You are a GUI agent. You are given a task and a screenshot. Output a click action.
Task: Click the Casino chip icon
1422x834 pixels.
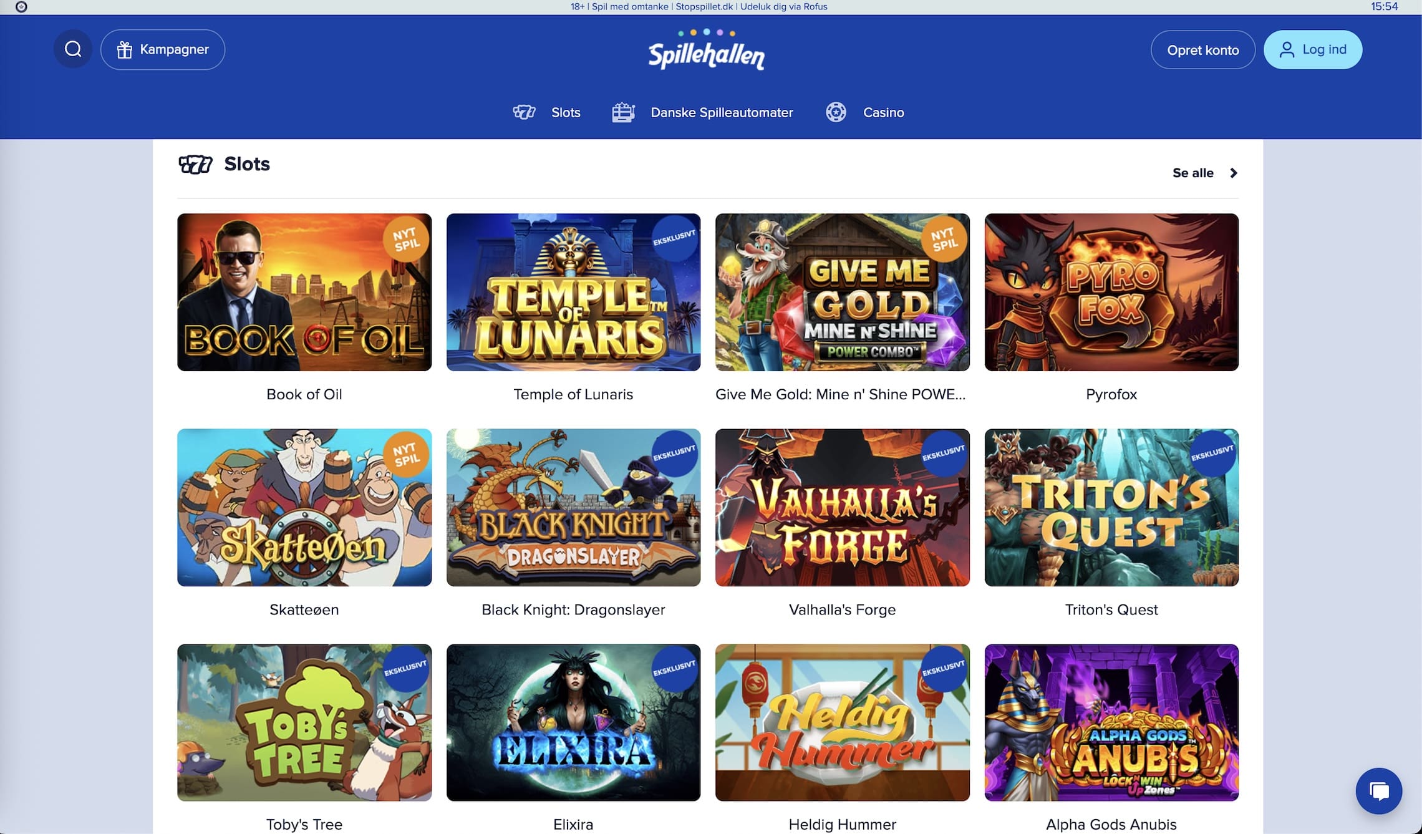[x=836, y=112]
